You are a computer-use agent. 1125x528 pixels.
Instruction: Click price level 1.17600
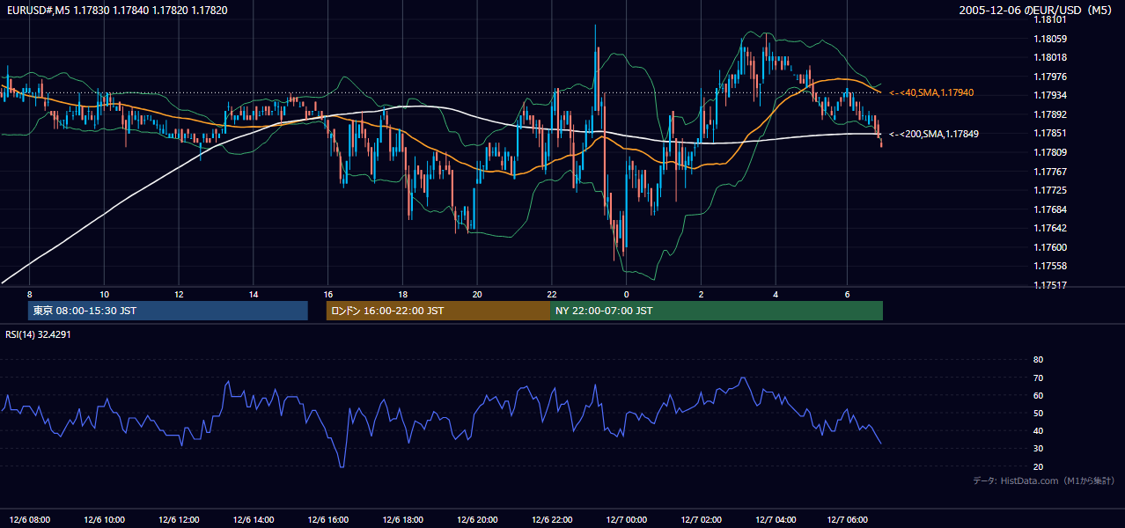(x=1050, y=247)
